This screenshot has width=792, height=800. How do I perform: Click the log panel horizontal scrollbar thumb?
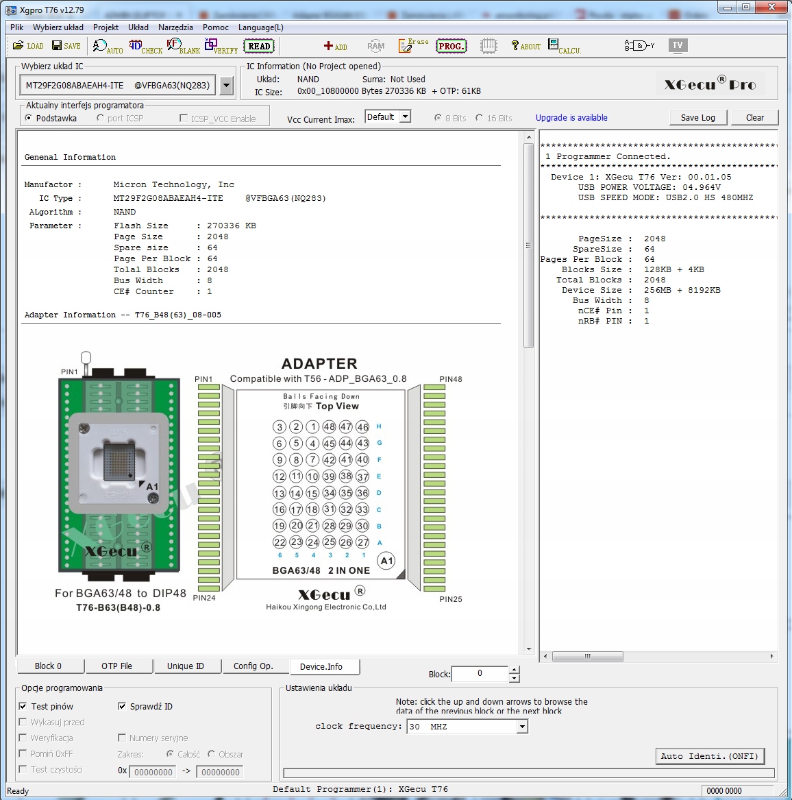click(588, 656)
